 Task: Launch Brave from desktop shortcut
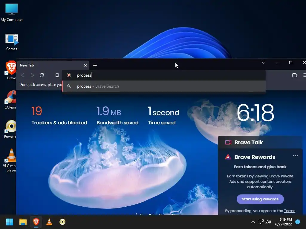point(11,70)
